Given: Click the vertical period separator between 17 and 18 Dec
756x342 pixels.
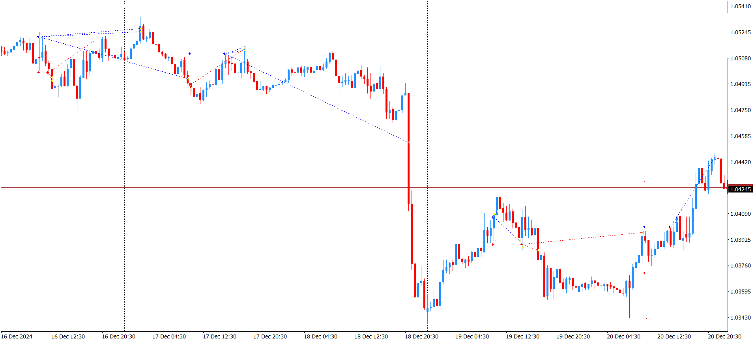Looking at the screenshot, I should point(276,166).
